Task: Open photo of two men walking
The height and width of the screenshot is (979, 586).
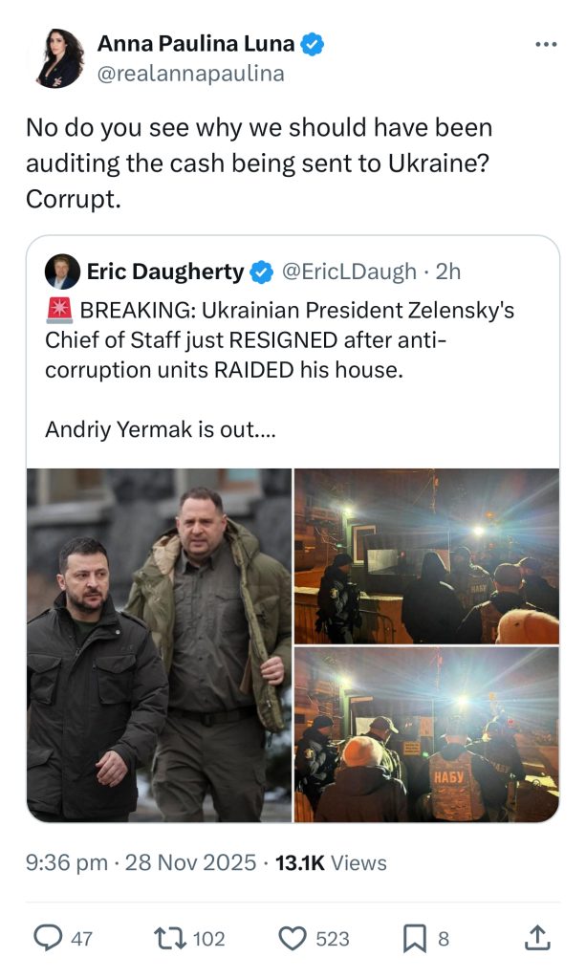Action: pos(159,644)
